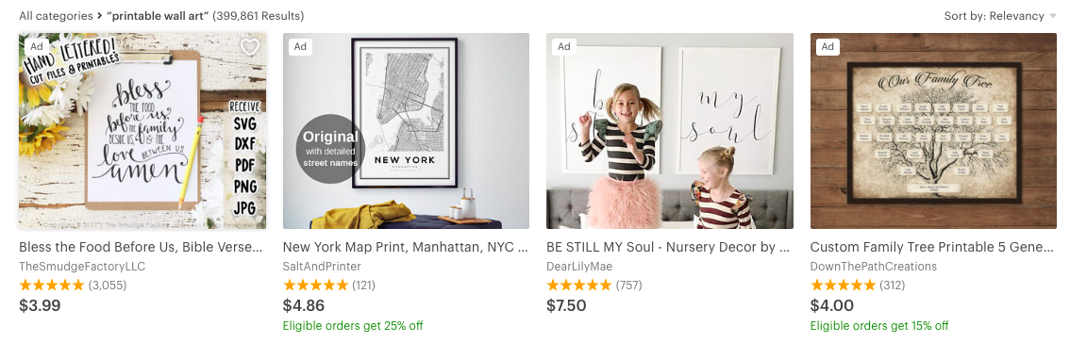The height and width of the screenshot is (343, 1070).
Task: Click Custom Family Tree Printable title
Action: coord(933,247)
